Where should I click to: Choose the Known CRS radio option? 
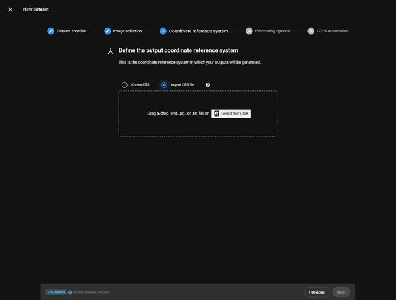(125, 85)
